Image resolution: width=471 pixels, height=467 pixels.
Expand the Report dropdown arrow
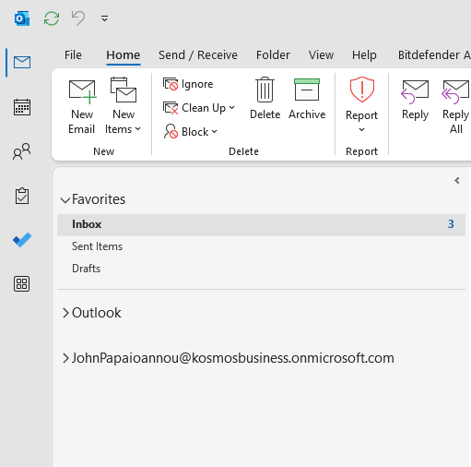point(362,130)
